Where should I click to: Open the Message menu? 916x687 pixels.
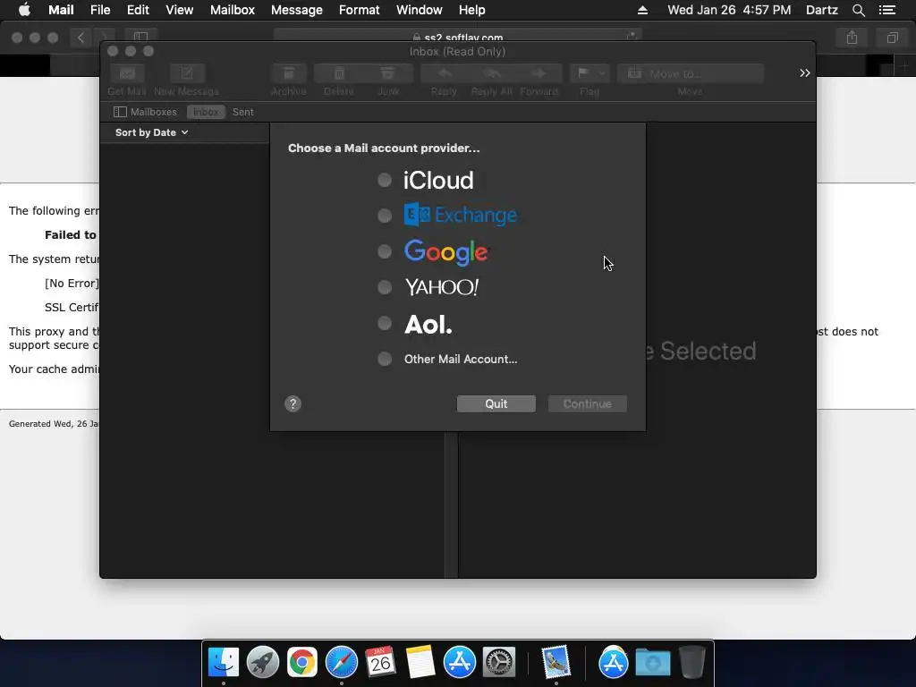pos(297,10)
